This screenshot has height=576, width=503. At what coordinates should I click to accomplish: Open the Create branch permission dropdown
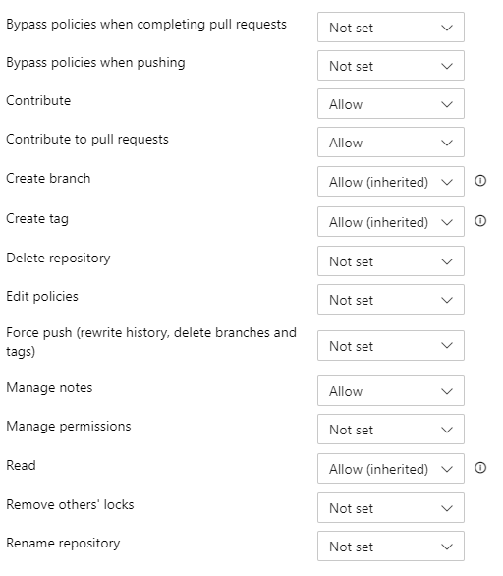click(391, 182)
